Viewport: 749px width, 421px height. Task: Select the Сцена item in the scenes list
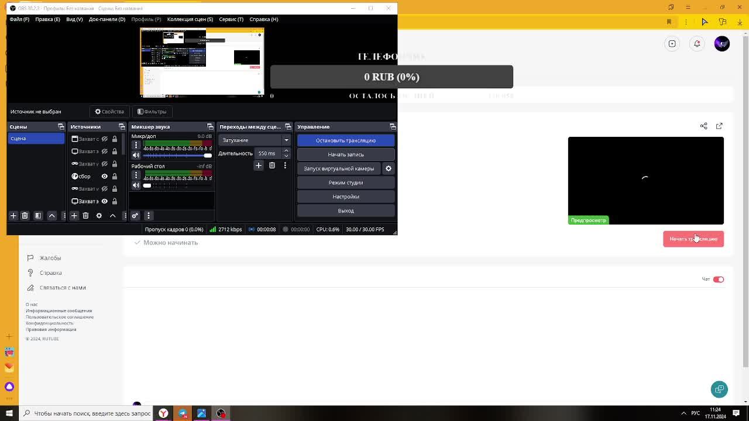tap(36, 139)
